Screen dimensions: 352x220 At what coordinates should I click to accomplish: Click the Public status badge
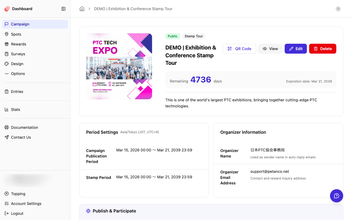tap(173, 36)
